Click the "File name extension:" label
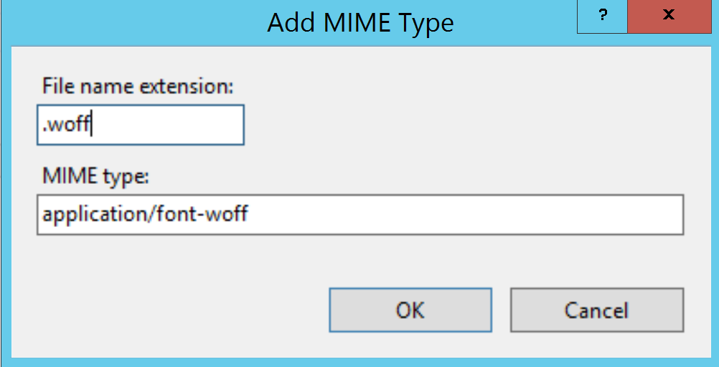 coord(138,87)
